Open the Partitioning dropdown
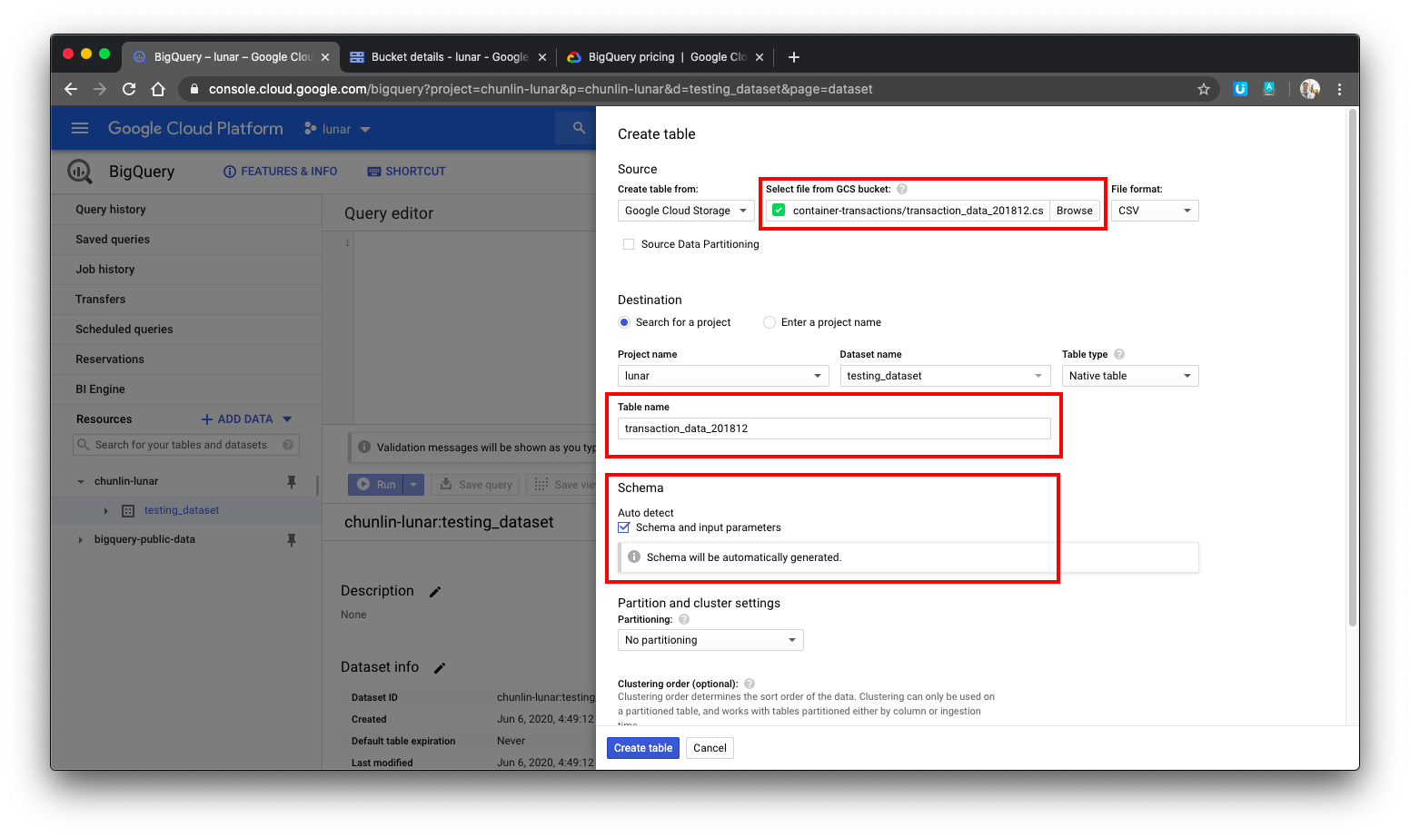Viewport: 1410px width, 837px height. pyautogui.click(x=710, y=639)
